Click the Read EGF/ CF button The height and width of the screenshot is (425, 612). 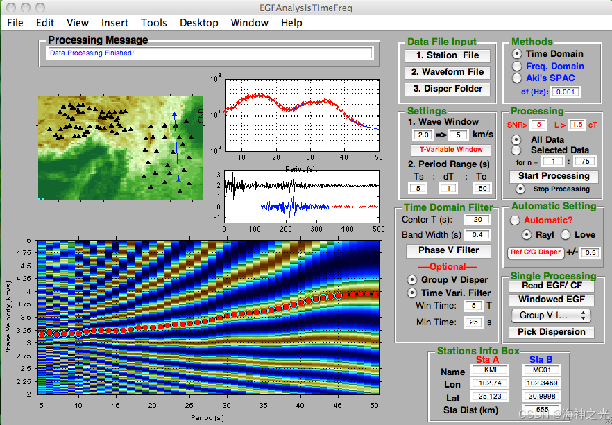pyautogui.click(x=552, y=286)
